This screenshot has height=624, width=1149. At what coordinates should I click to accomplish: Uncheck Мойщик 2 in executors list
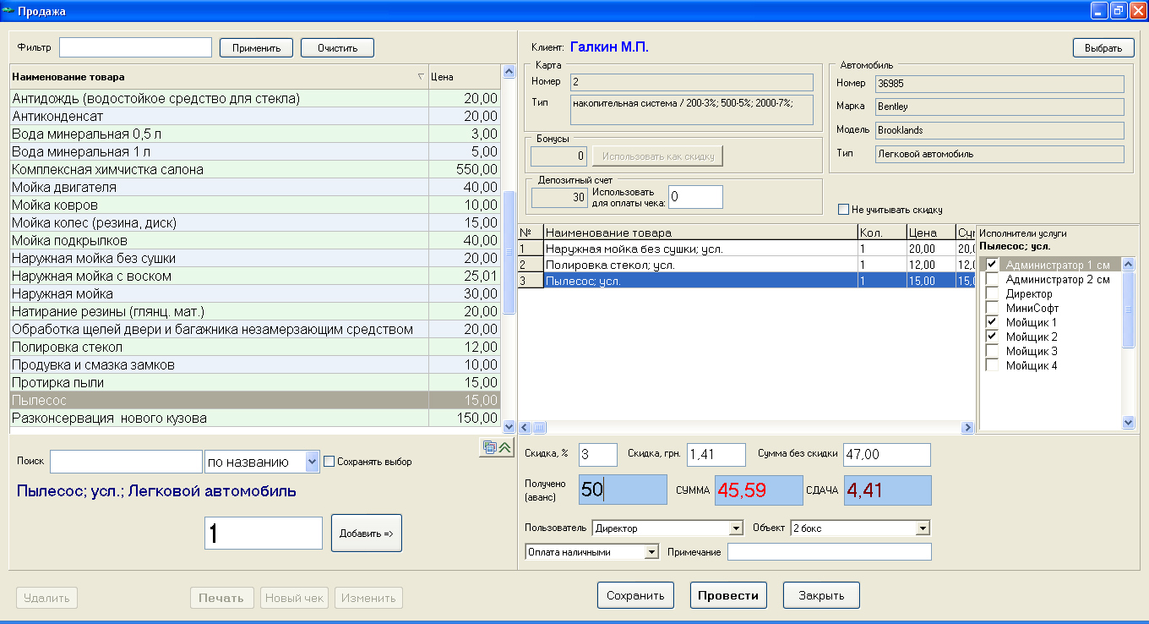coord(992,337)
